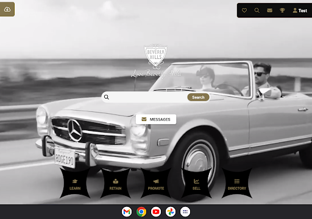The image size is (312, 219).
Task: Launch YouTube from the shelf
Action: [156, 212]
